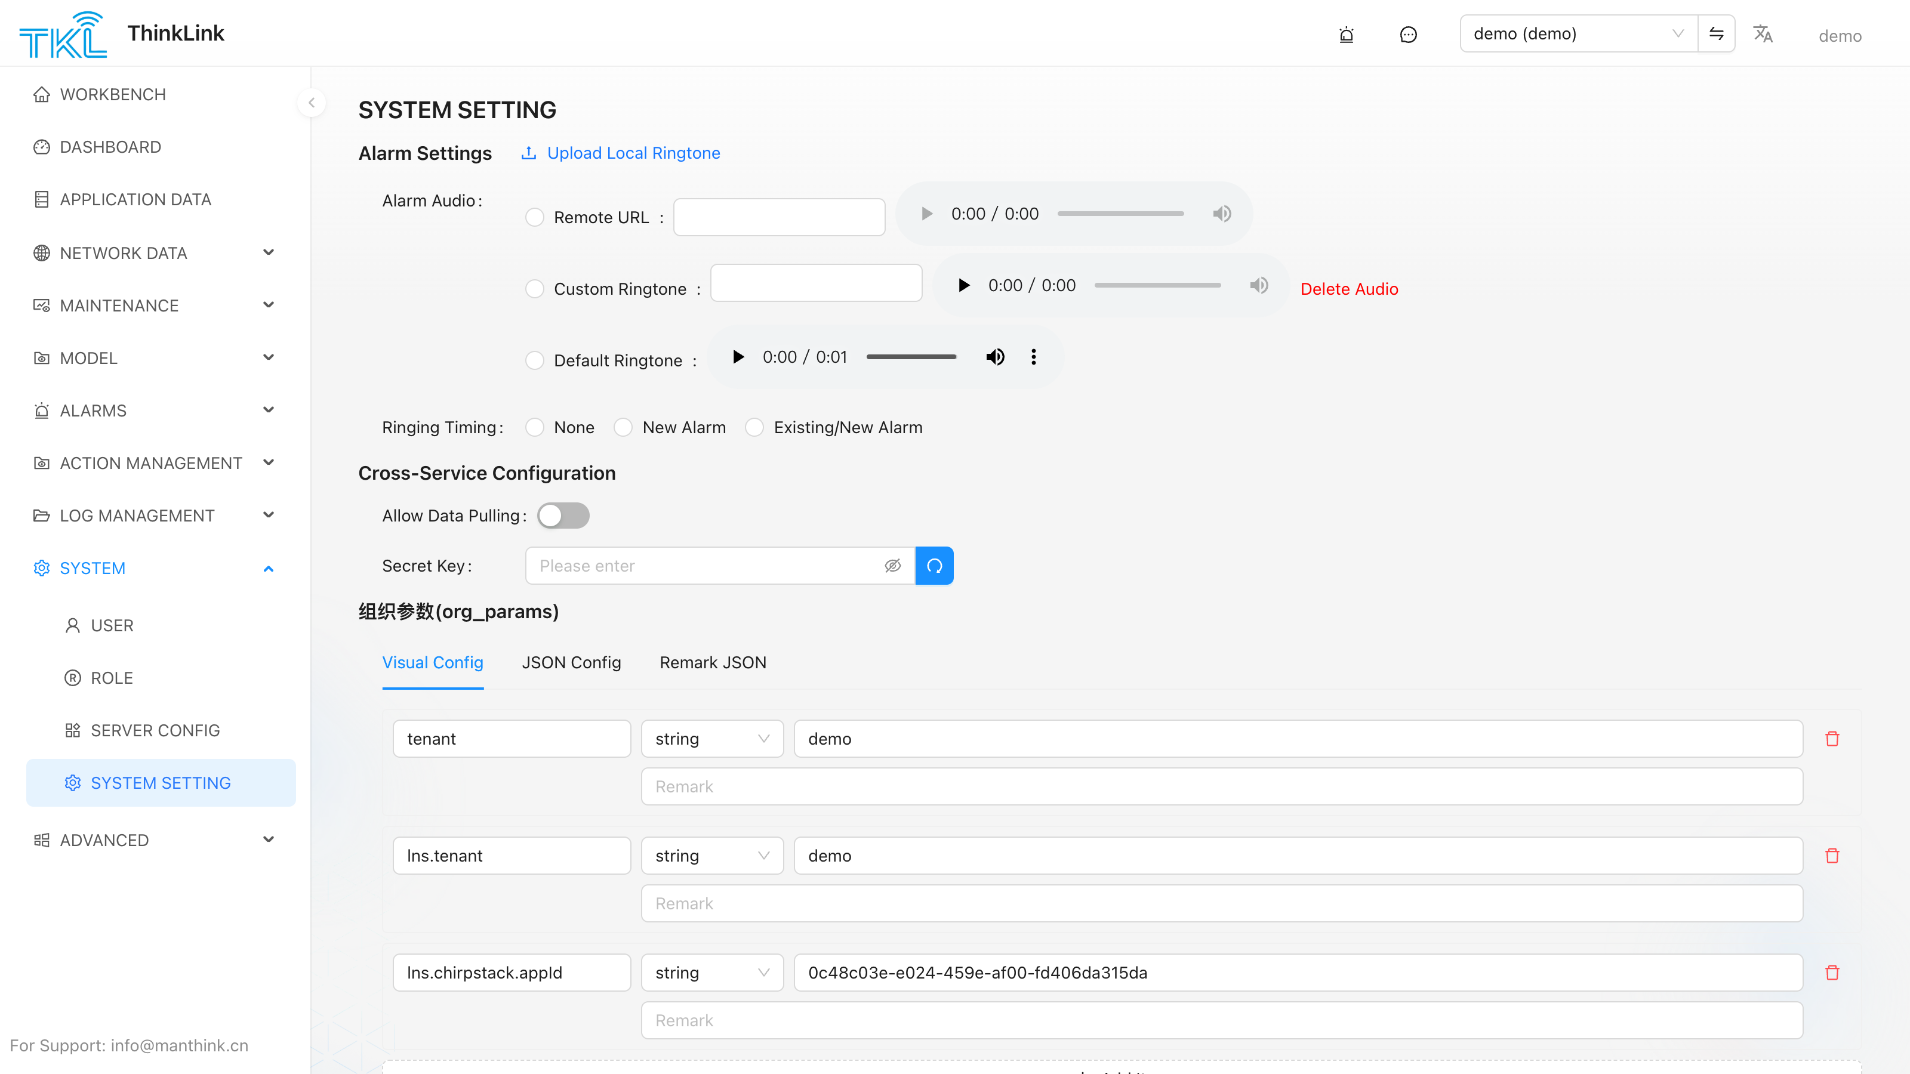The height and width of the screenshot is (1074, 1910).
Task: Click the Remote URL audio progress slider
Action: pyautogui.click(x=1120, y=214)
